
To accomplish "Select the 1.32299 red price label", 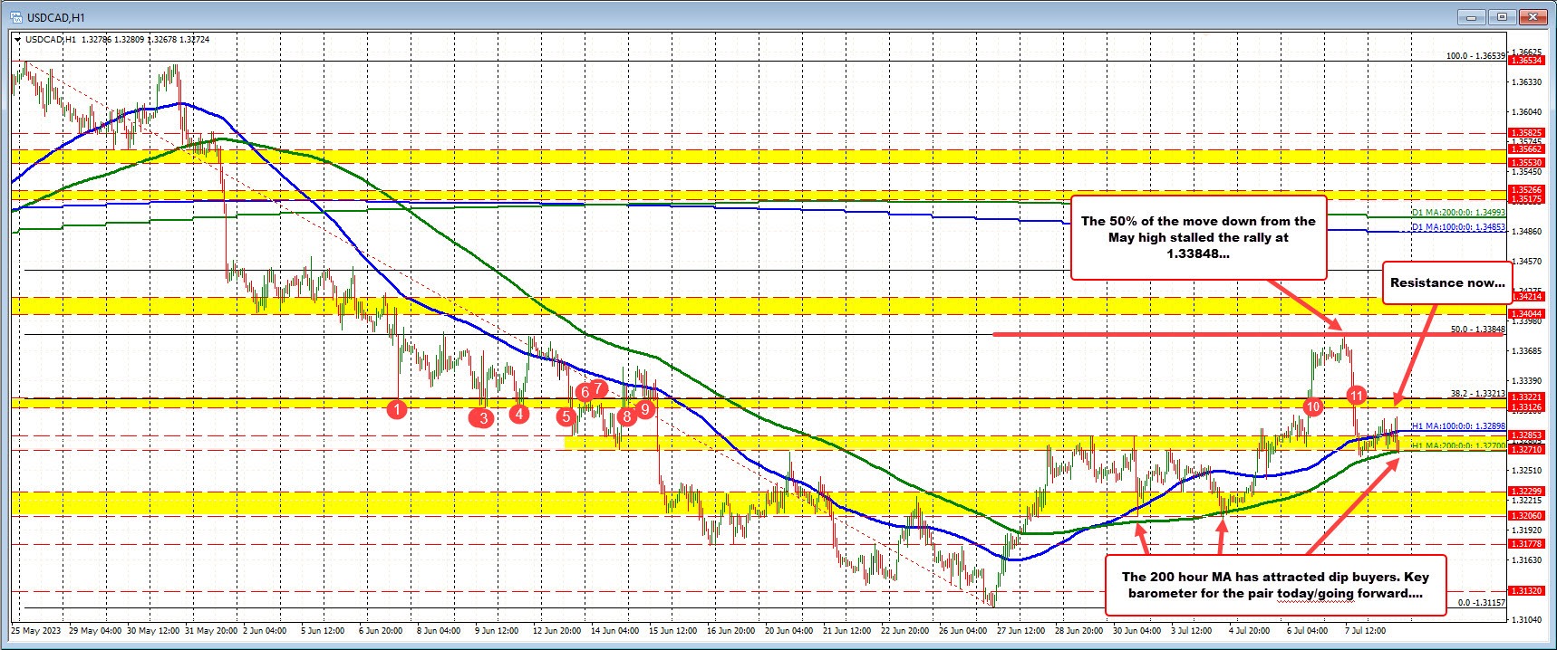I will (x=1526, y=491).
